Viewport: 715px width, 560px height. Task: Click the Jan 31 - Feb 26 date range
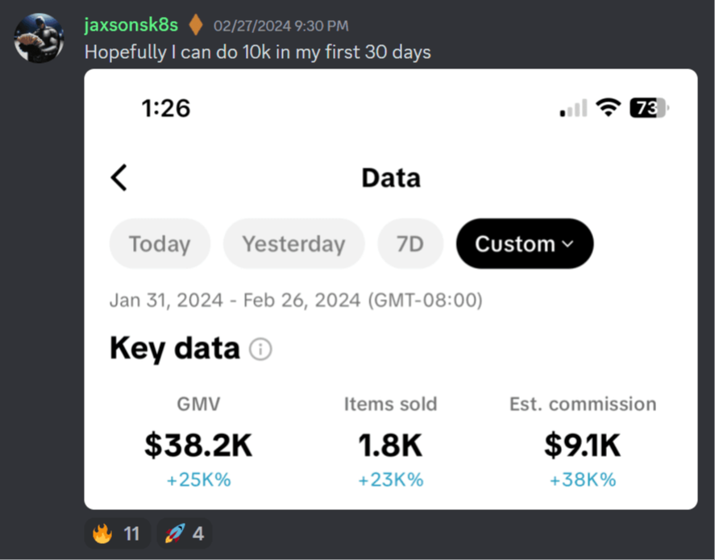[296, 301]
